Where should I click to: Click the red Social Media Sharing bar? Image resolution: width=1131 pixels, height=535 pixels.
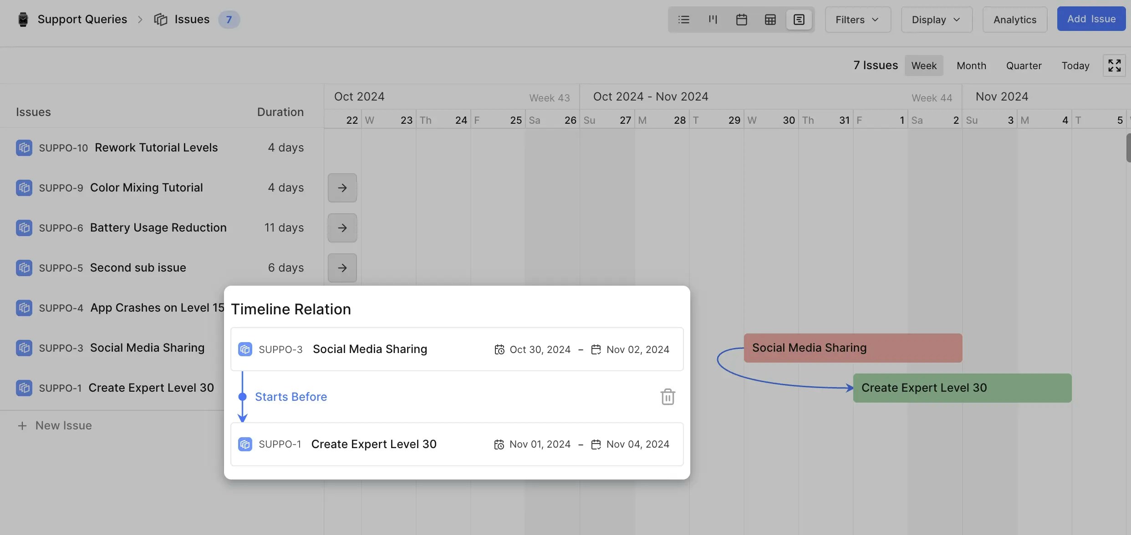tap(852, 348)
